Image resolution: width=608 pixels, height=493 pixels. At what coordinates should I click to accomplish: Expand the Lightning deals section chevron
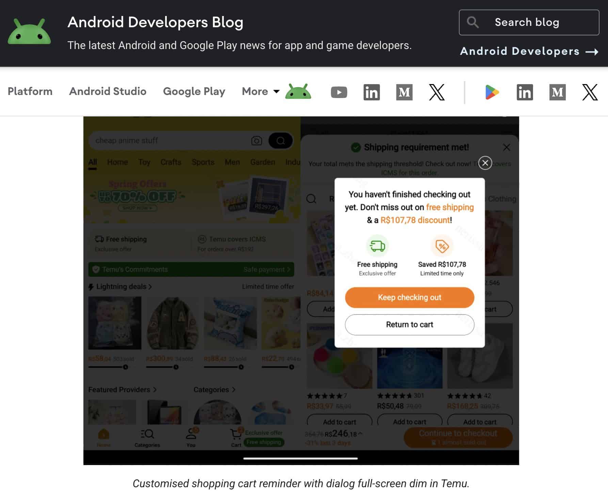(150, 287)
